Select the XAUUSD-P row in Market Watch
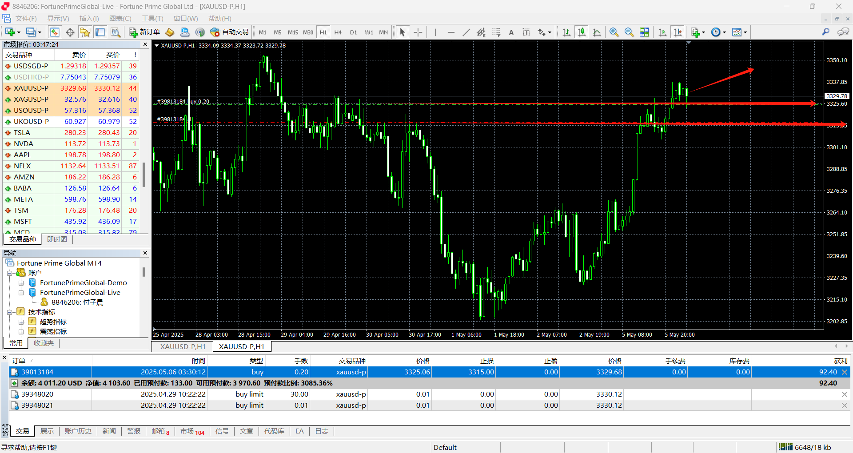 pyautogui.click(x=31, y=88)
